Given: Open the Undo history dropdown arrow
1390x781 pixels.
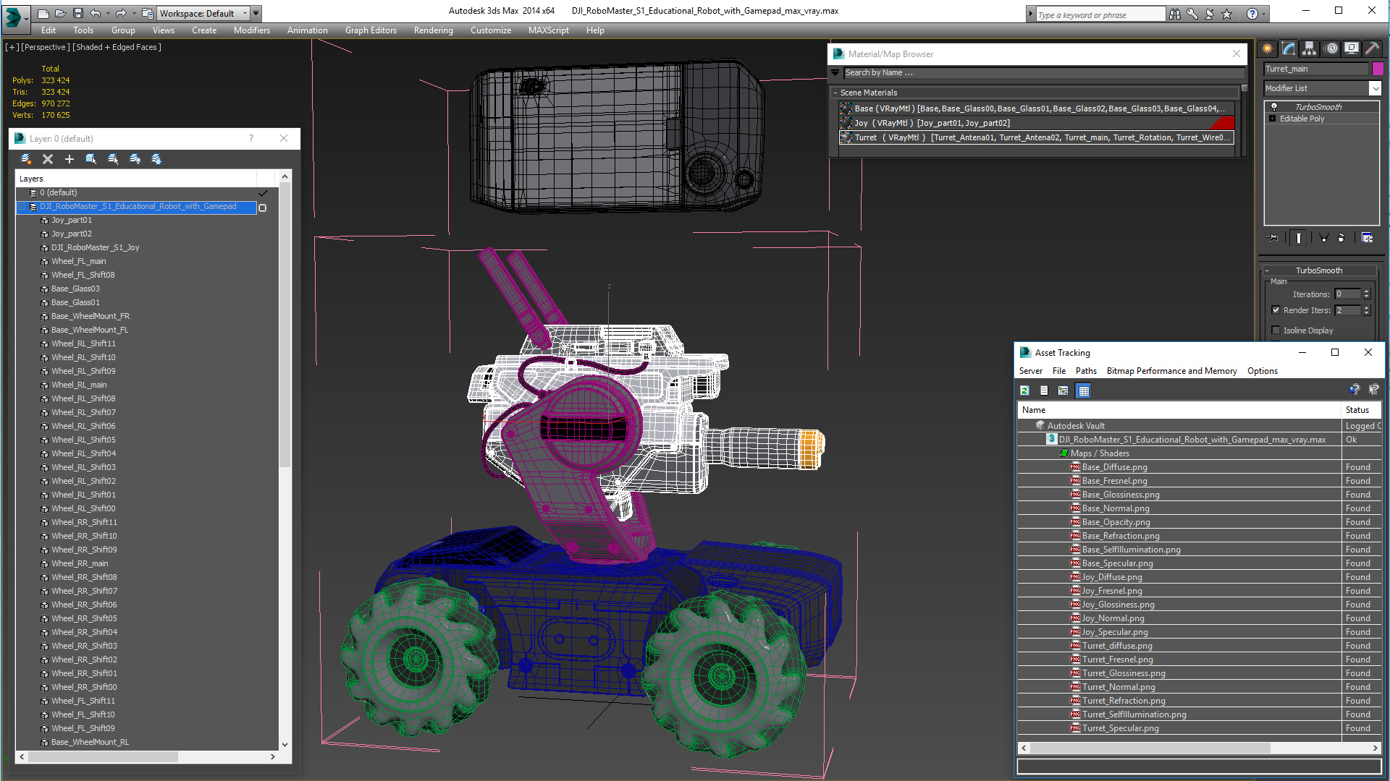Looking at the screenshot, I should click(109, 13).
